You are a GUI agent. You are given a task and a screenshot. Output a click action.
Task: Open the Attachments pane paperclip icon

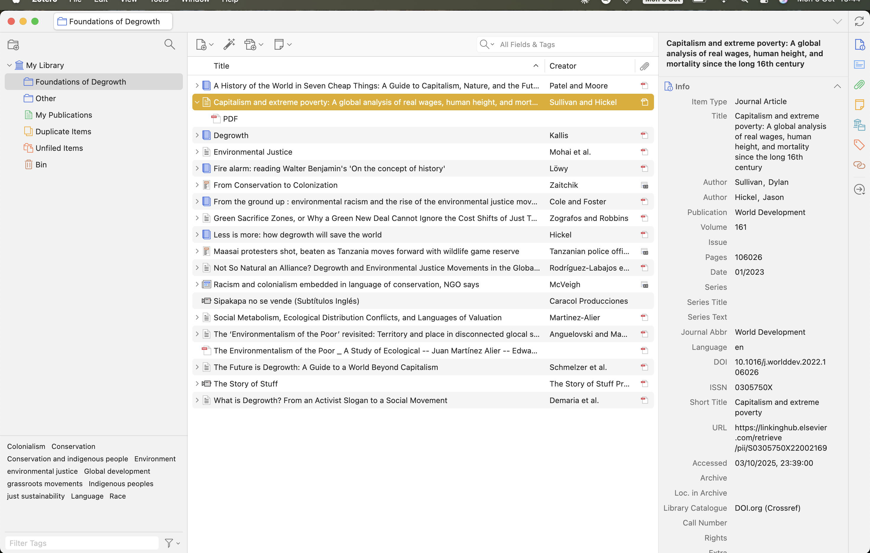pyautogui.click(x=859, y=85)
